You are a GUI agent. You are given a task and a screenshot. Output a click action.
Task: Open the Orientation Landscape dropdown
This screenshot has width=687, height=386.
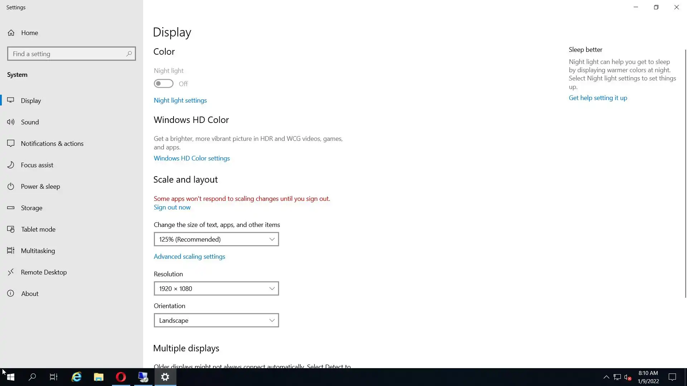coord(216,320)
